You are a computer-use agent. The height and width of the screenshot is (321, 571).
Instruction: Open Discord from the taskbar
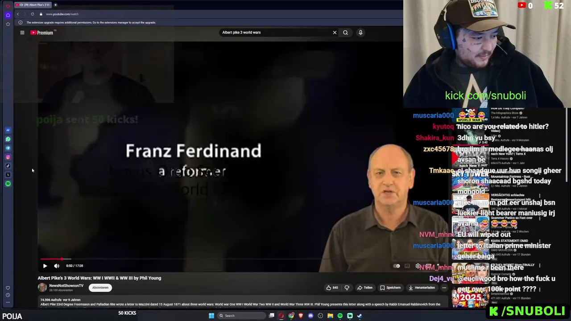[311, 316]
